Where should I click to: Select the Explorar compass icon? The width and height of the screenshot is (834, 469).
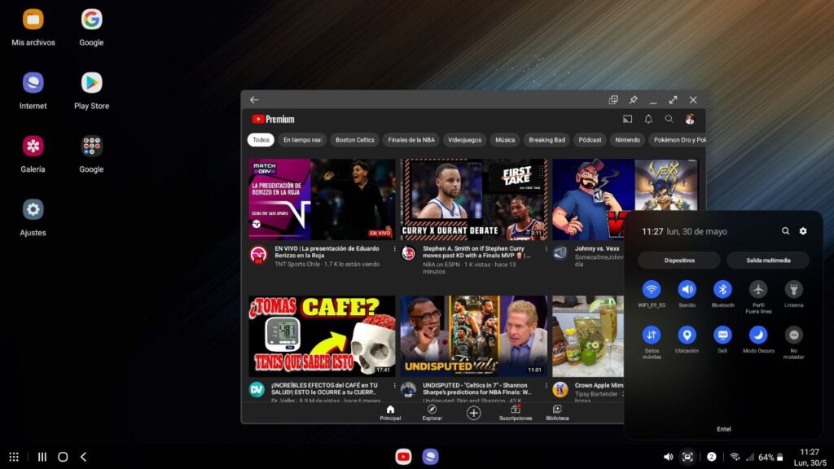(431, 411)
